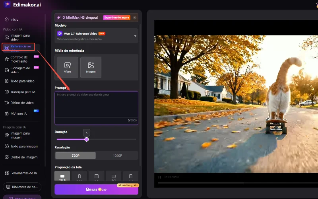Select 1080P resolution
This screenshot has height=199, width=318.
click(117, 156)
